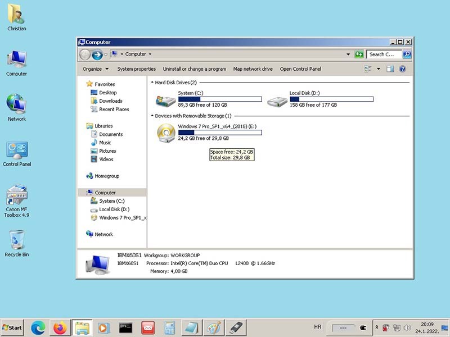Select the Canon MF Toolbox desktop icon
This screenshot has width=450, height=337.
point(17,197)
